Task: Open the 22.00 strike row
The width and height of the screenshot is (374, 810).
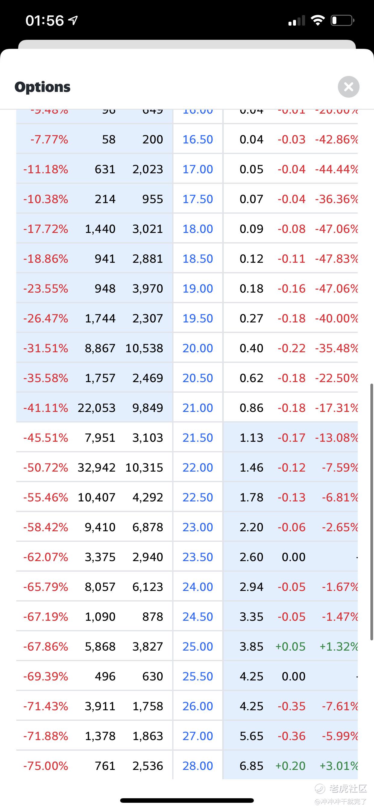Action: pos(198,468)
